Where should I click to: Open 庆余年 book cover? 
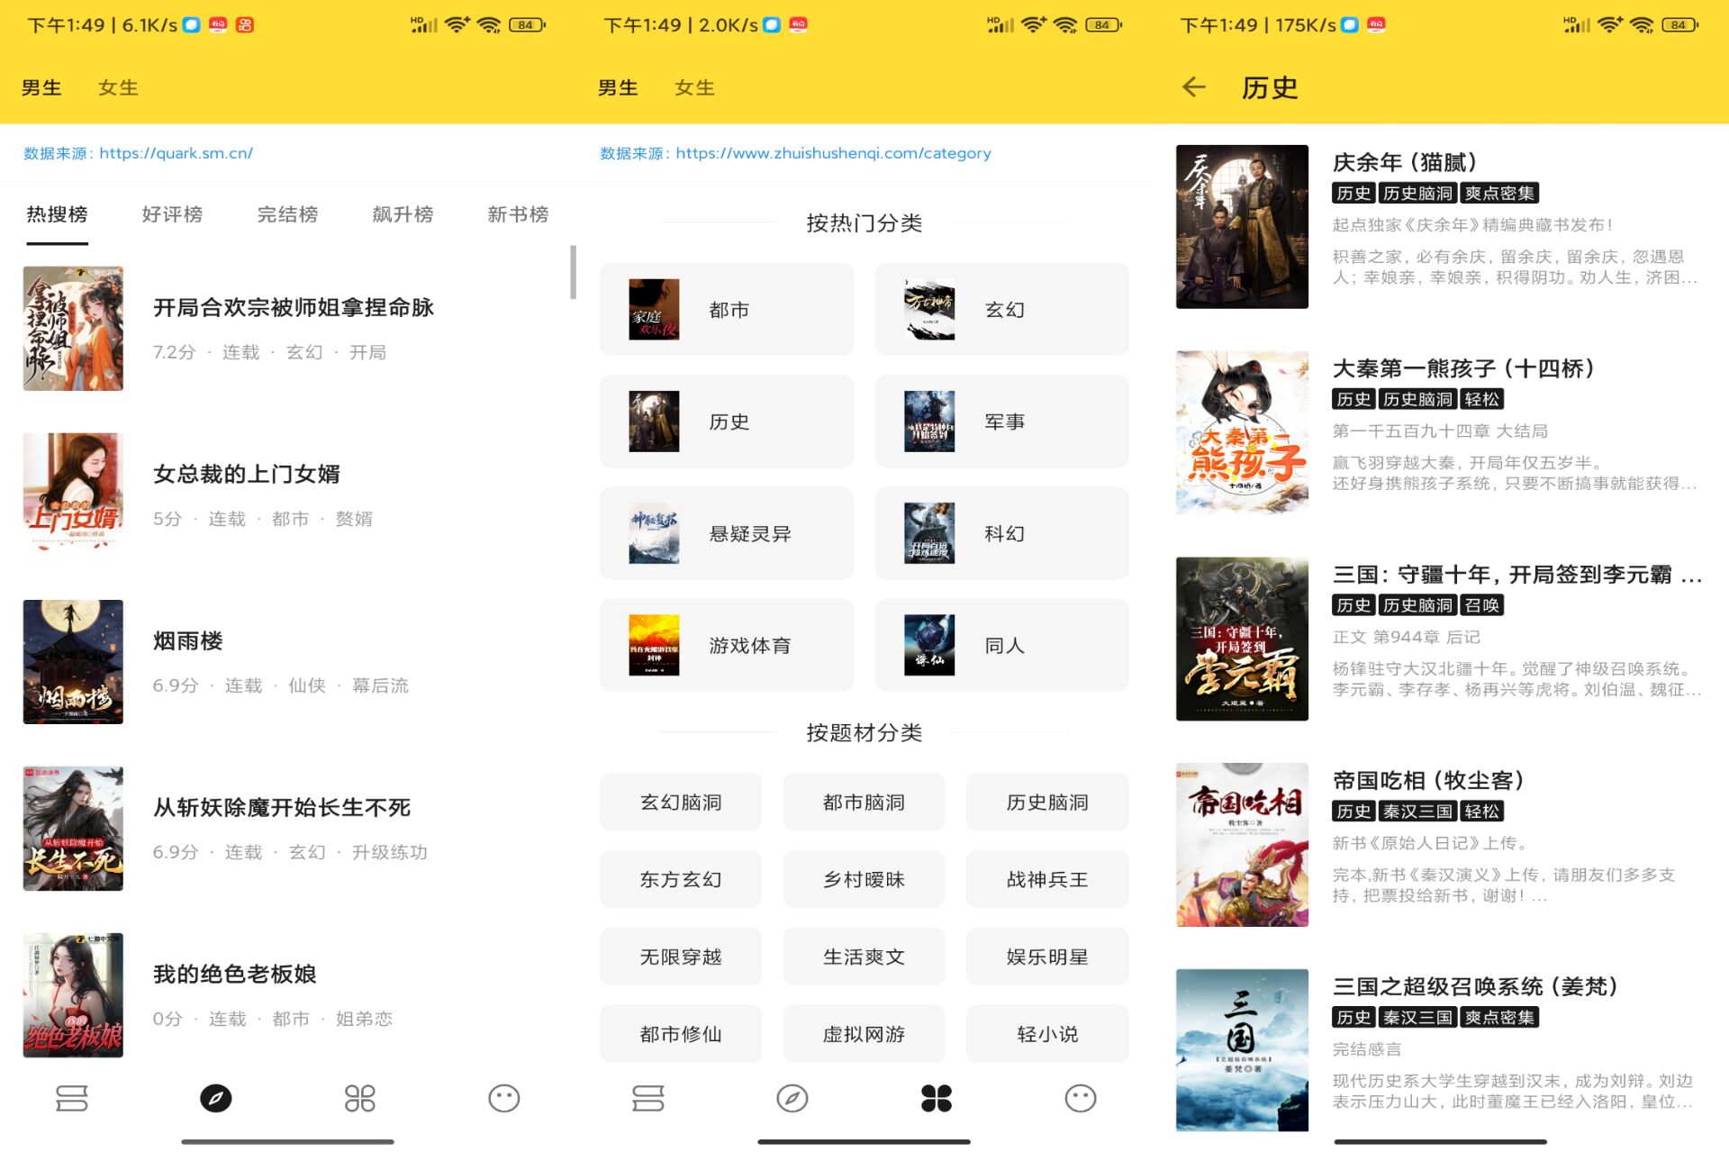[1242, 226]
